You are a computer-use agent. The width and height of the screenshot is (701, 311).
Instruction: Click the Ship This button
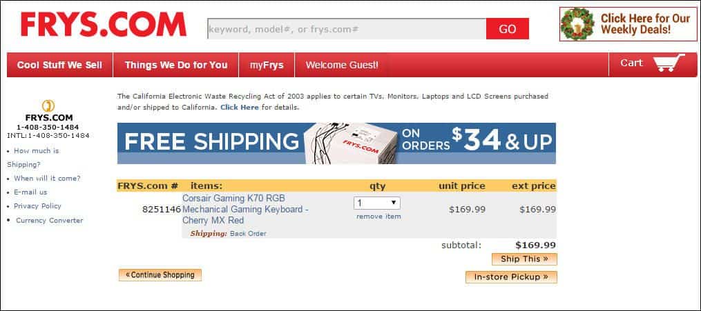click(524, 259)
